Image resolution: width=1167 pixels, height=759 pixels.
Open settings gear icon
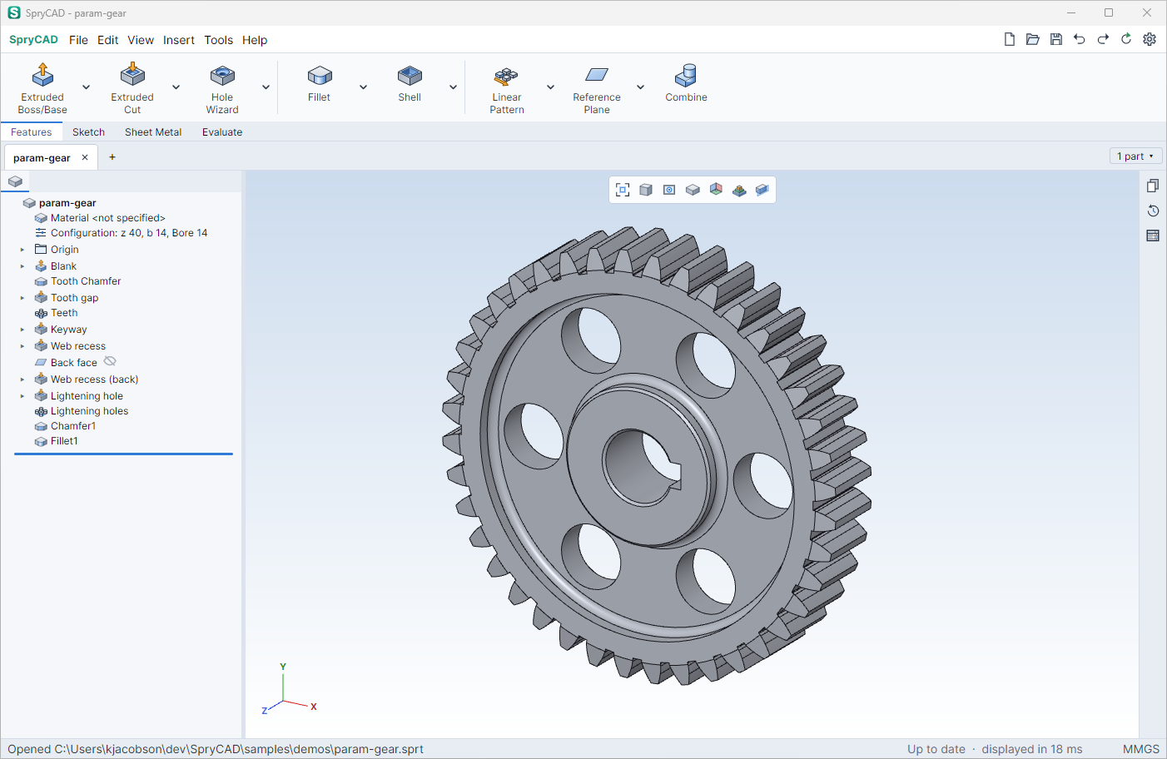(x=1150, y=39)
